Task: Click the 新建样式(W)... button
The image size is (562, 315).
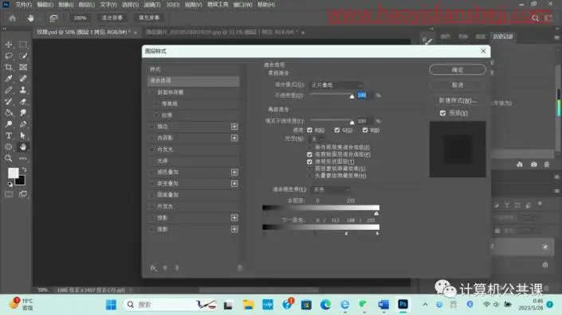Action: point(458,100)
